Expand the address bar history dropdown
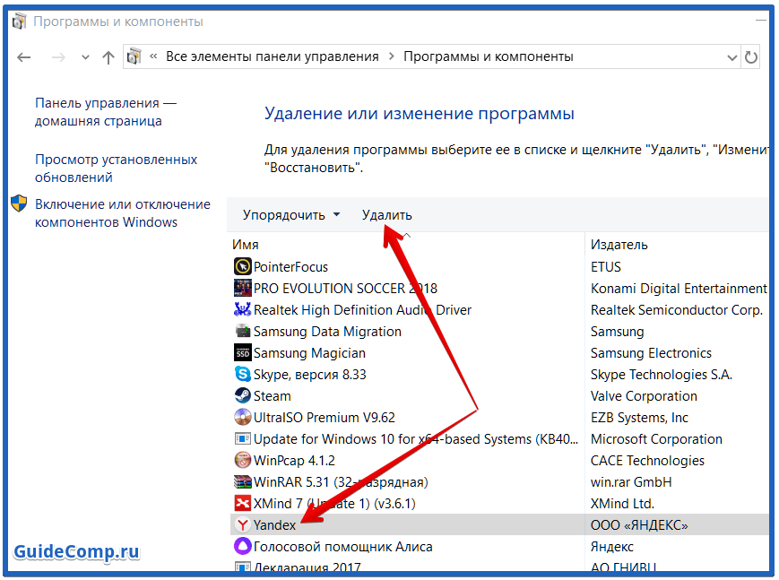The height and width of the screenshot is (580, 779). 731,57
